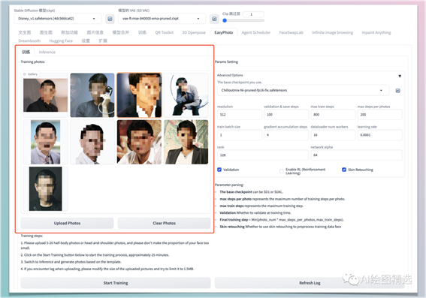Toggle the Skin Retouching checkbox

click(x=344, y=170)
